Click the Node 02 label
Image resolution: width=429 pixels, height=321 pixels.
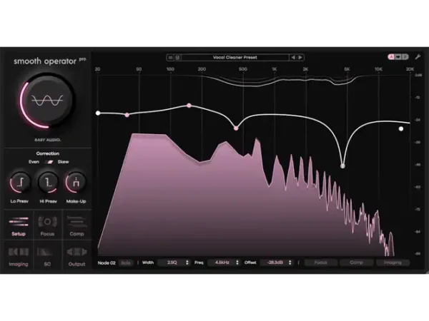pos(107,263)
